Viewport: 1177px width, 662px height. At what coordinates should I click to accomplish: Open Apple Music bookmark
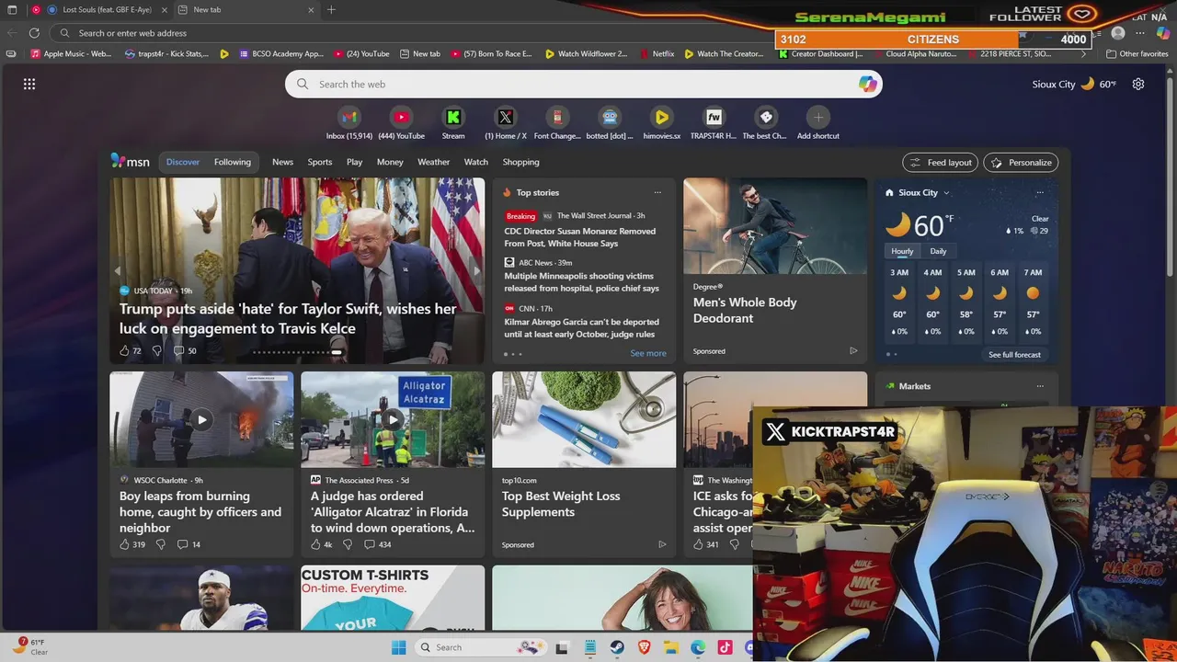tap(71, 54)
